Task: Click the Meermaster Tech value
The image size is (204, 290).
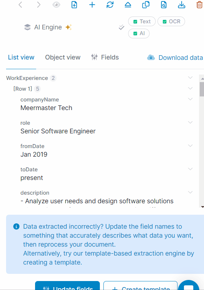Action: tap(46, 108)
